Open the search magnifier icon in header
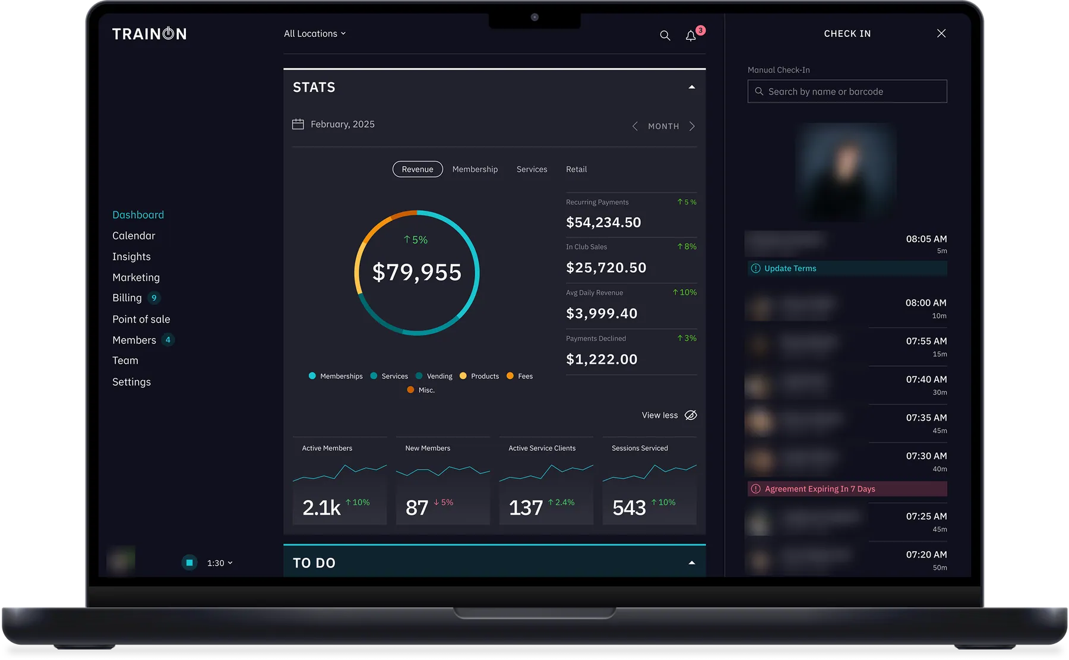1069x660 pixels. [665, 36]
